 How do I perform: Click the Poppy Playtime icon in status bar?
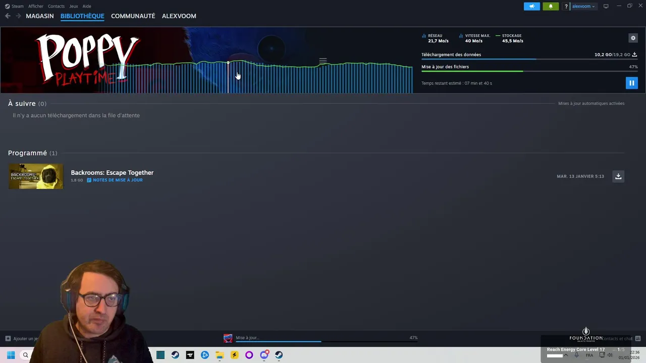click(x=228, y=338)
